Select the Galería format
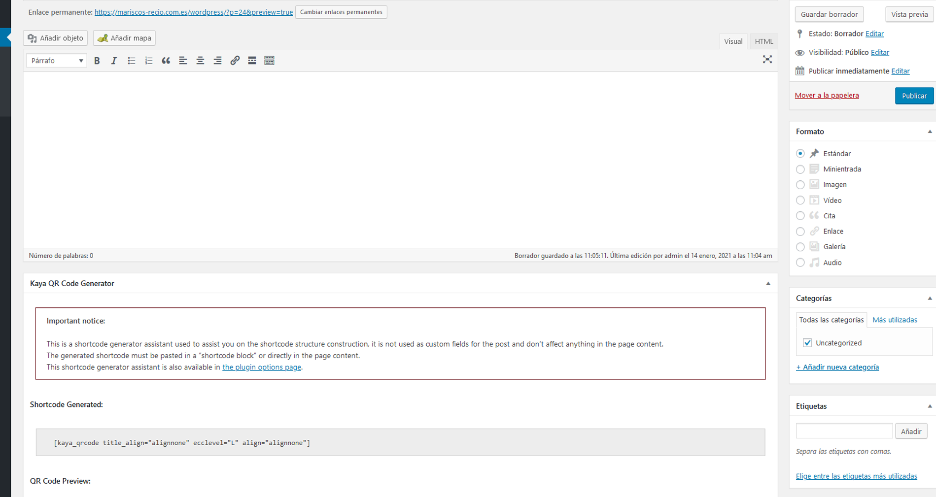The width and height of the screenshot is (936, 497). click(800, 247)
